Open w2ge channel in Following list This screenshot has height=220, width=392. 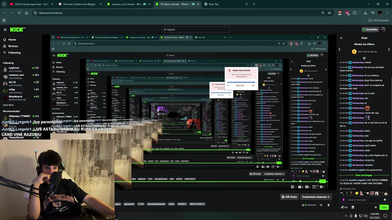pyautogui.click(x=21, y=91)
